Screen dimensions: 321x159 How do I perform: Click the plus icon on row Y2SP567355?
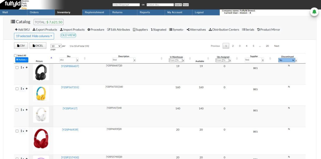point(26,89)
